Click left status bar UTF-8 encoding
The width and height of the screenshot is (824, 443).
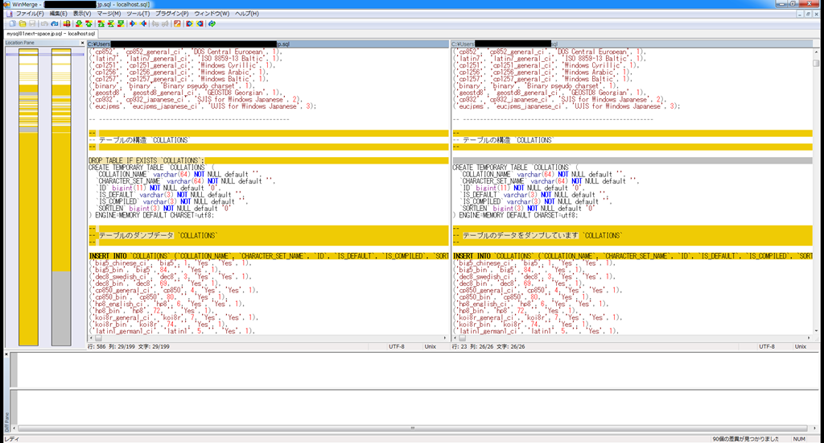tap(396, 346)
